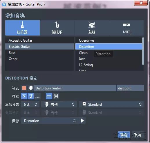Viewport: 150px width, 143px height.
Task: Select Distortion in the type list
Action: (x=109, y=47)
